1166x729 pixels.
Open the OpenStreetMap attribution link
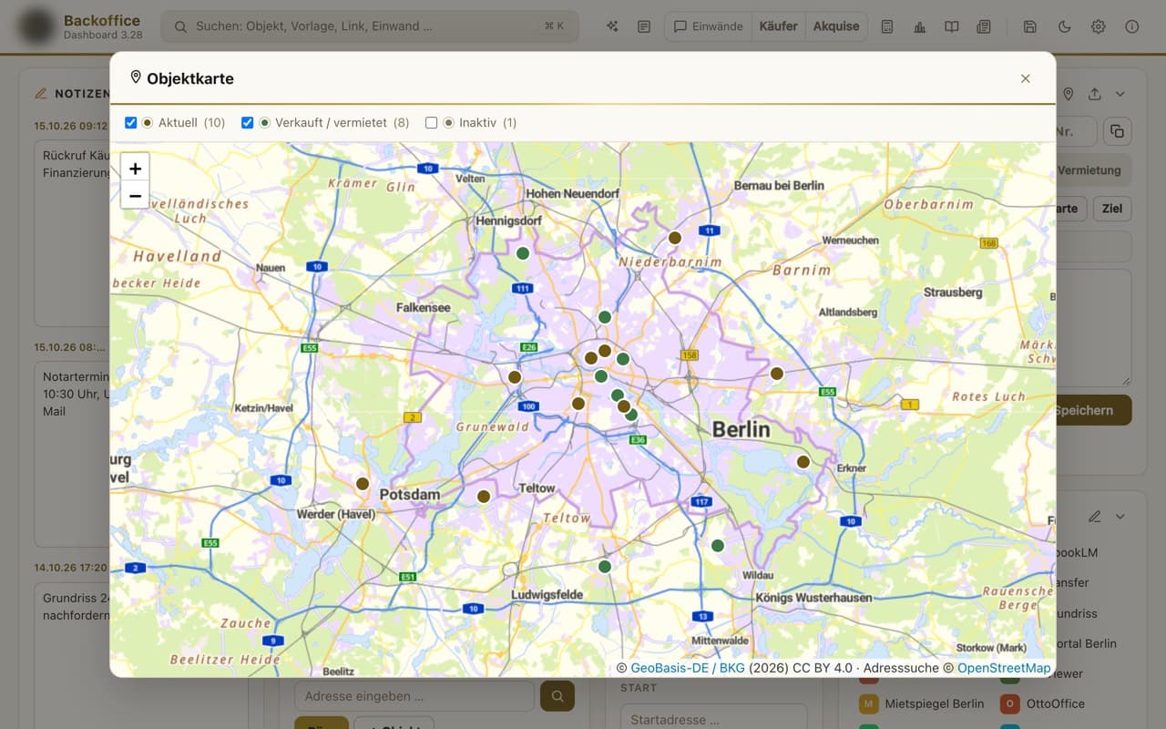coord(1004,668)
